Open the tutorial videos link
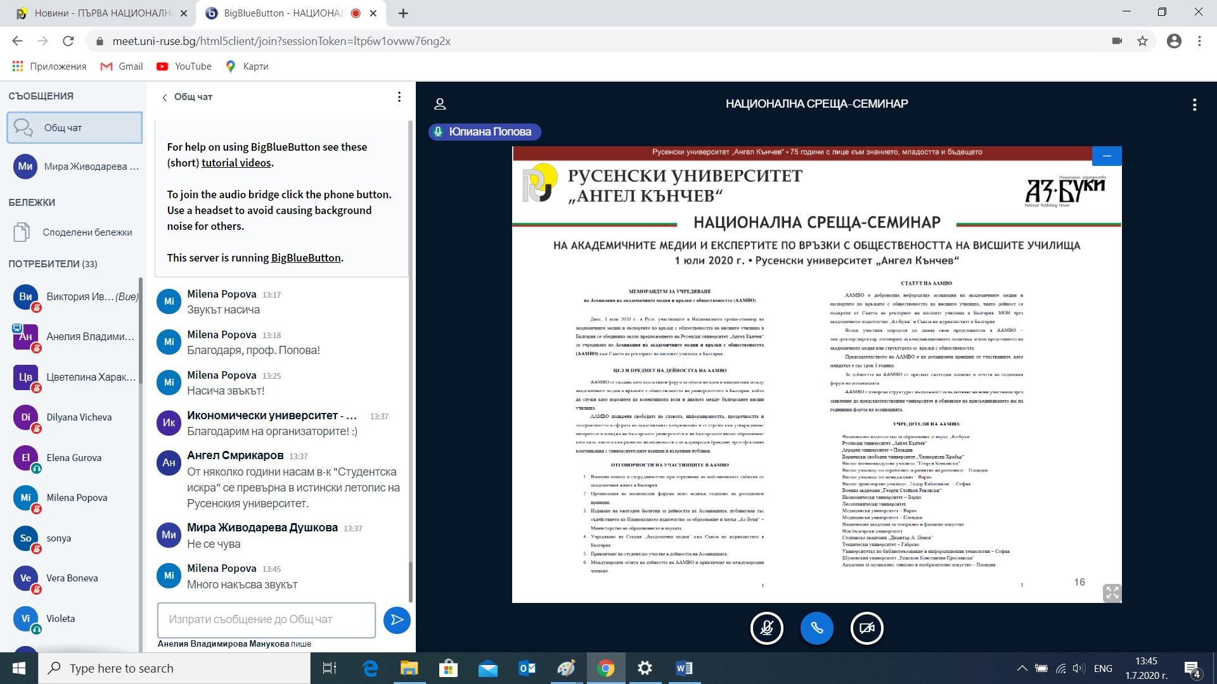 coord(236,163)
